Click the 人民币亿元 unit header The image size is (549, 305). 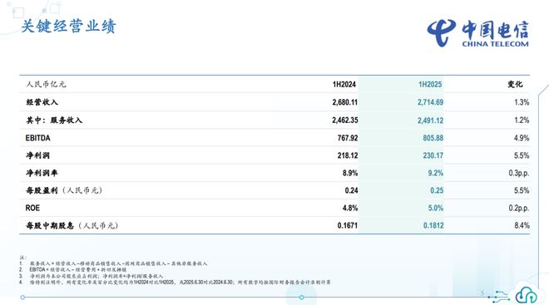tap(46, 84)
